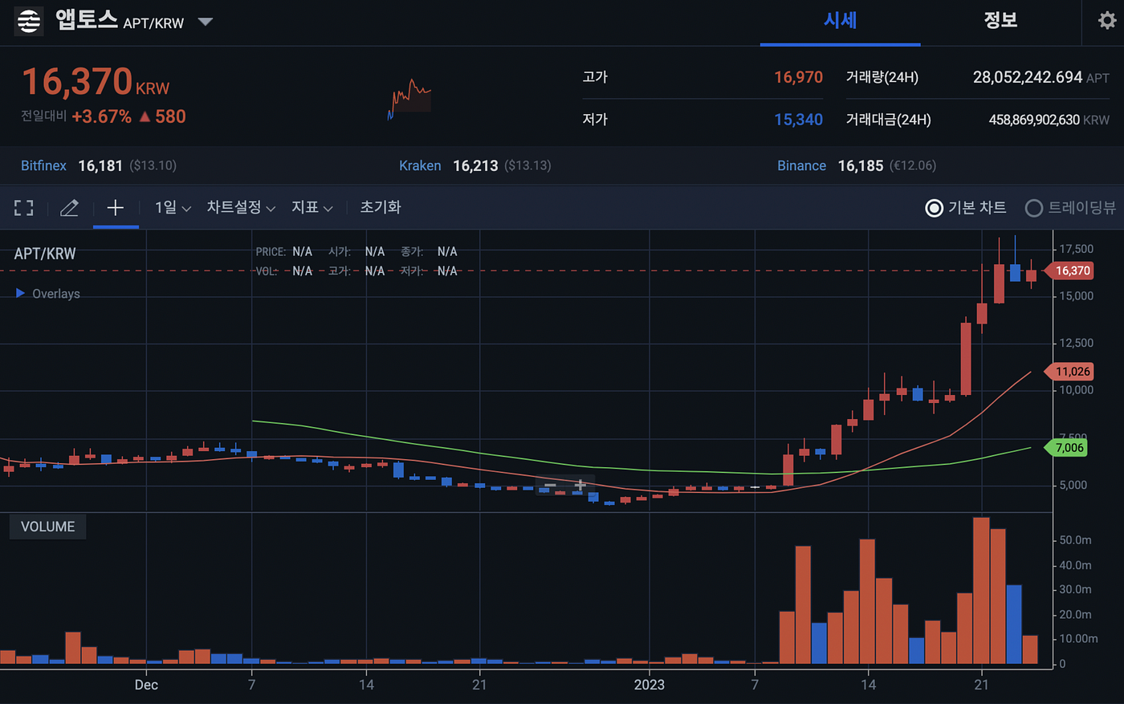The width and height of the screenshot is (1124, 704).
Task: Select 트레이딩뷰 radio option
Action: 1071,208
